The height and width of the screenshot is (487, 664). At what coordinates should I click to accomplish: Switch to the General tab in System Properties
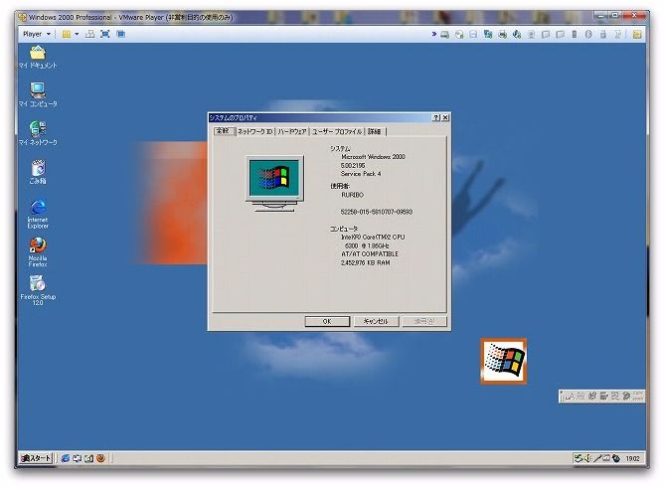pyautogui.click(x=223, y=131)
